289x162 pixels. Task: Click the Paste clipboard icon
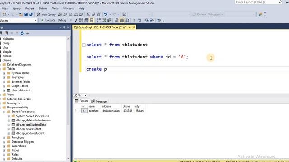pyautogui.click(x=98, y=14)
